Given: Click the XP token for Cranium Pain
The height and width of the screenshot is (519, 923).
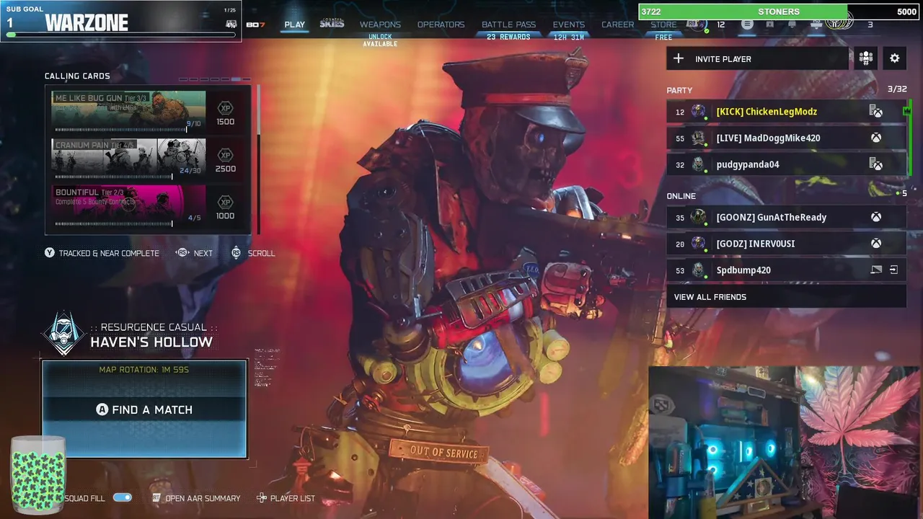Looking at the screenshot, I should tap(225, 155).
